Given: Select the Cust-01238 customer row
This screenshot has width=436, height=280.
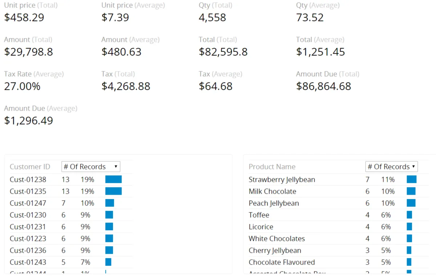Looking at the screenshot, I should pos(28,179).
